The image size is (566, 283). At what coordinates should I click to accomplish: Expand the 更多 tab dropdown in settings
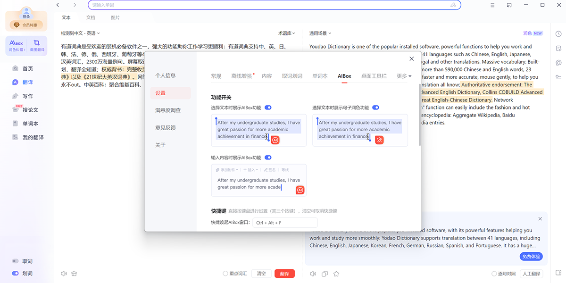tap(404, 76)
